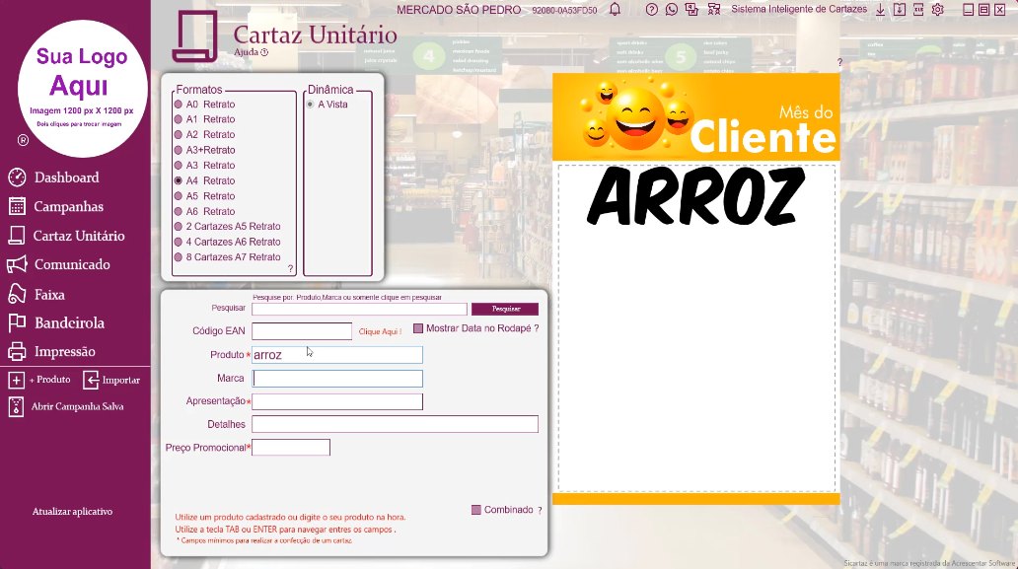Select the A Vista dinâmica option

pos(310,105)
